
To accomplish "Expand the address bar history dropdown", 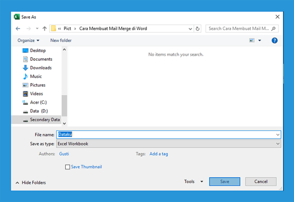I will [190, 29].
